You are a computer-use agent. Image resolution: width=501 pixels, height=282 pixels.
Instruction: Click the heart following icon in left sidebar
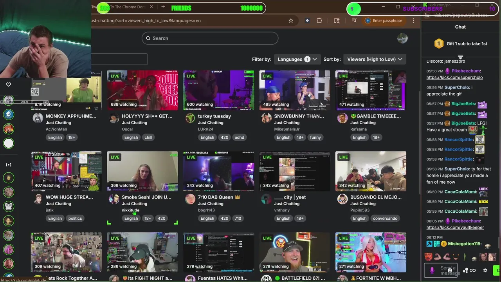tap(9, 84)
